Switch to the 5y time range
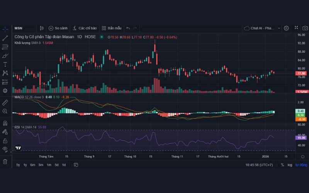309x193 pixels. click(x=18, y=165)
